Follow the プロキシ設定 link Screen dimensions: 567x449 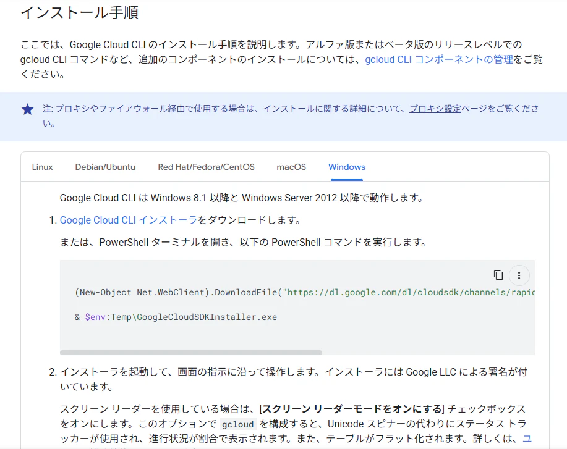(435, 108)
